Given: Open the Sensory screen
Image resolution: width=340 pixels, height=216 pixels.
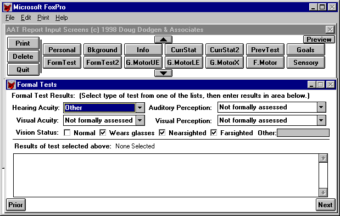Looking at the screenshot, I should coord(306,63).
